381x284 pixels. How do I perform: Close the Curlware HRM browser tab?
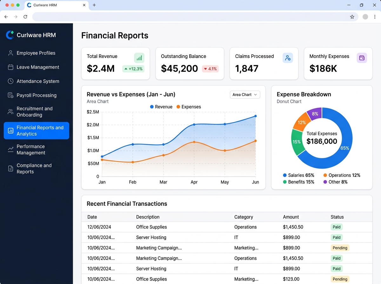(84, 5)
